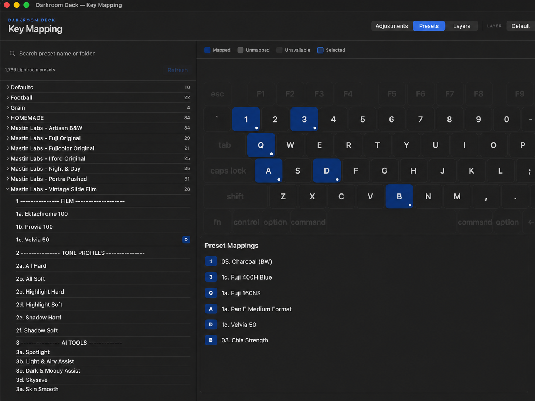Viewport: 535px width, 401px height.
Task: Click the unmapped 7 key
Action: coord(420,119)
